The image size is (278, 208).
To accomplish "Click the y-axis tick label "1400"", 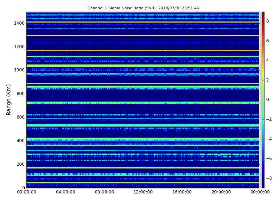I will (19, 23).
